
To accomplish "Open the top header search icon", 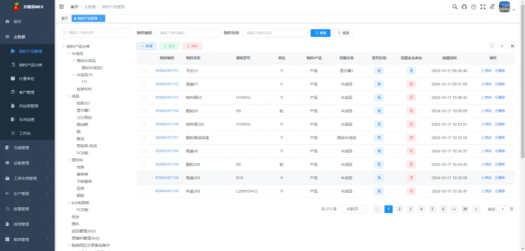I will coord(455,7).
